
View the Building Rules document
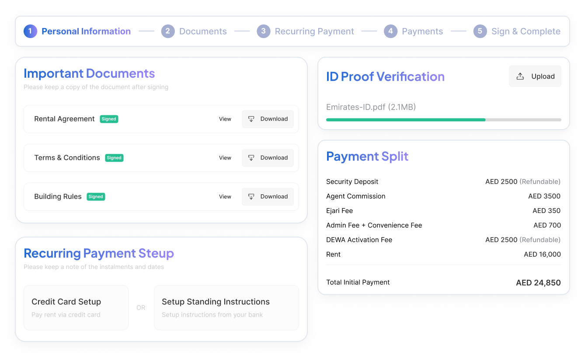(225, 196)
